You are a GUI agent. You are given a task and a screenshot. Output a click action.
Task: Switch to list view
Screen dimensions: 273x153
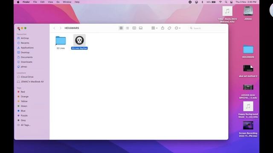[x=128, y=28]
